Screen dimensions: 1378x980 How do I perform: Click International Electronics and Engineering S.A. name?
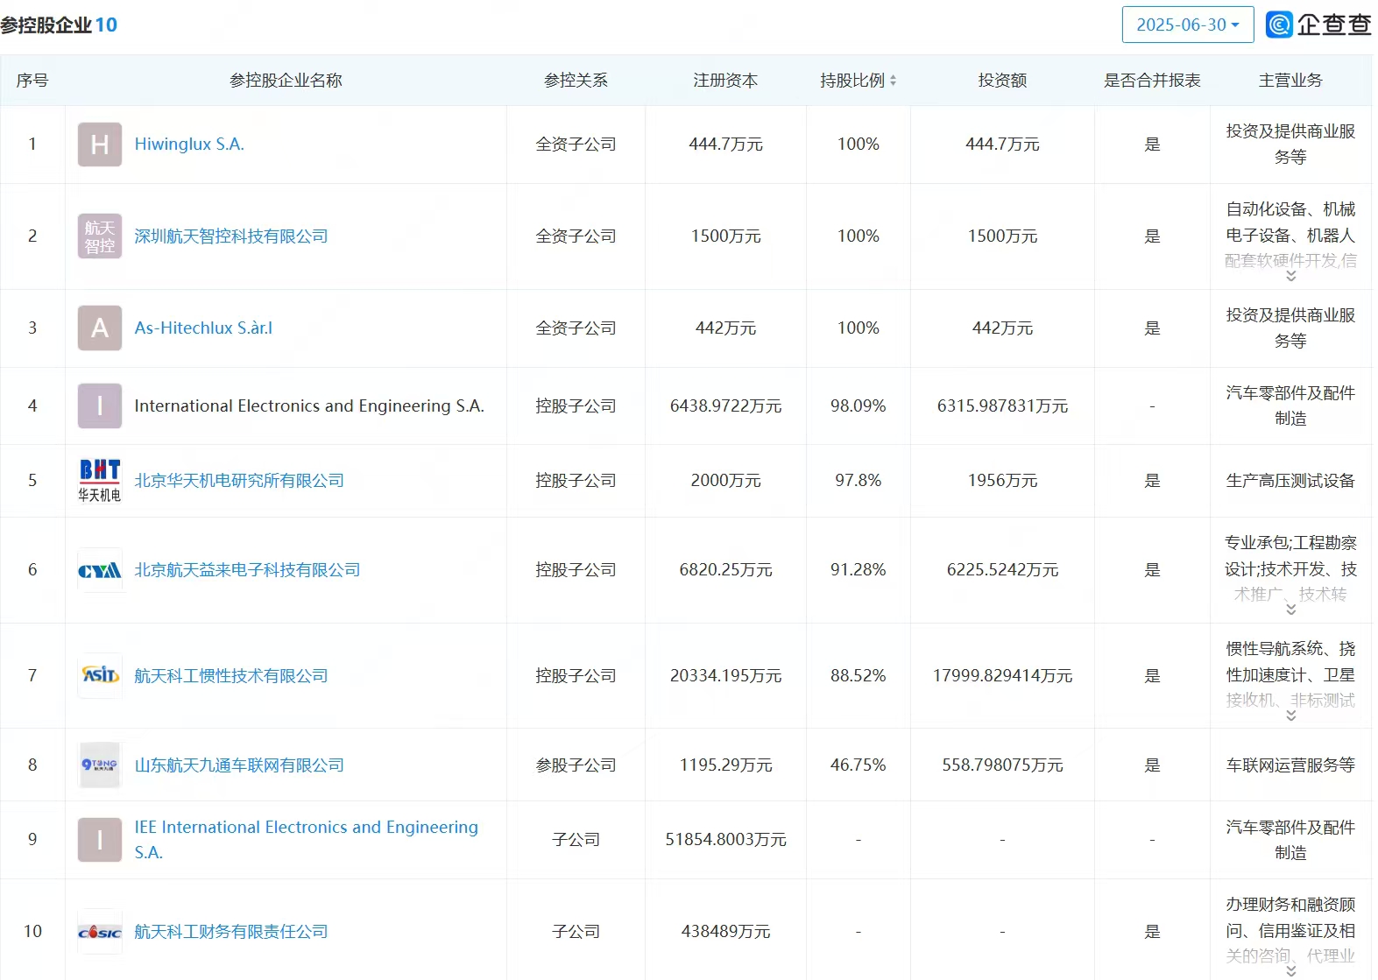coord(309,405)
